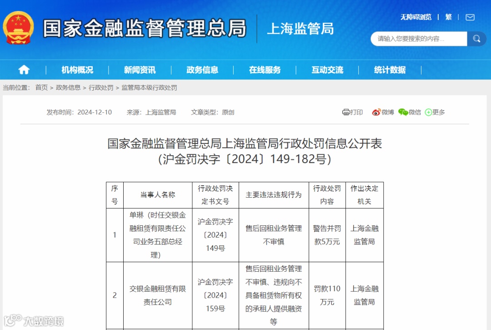Click the 主要违法违规行为 column header
Viewport: 491px width, 330px height.
point(274,195)
